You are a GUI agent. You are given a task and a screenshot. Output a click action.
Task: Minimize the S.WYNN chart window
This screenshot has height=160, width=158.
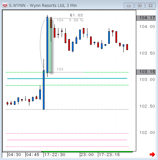pyautogui.click(x=129, y=6)
